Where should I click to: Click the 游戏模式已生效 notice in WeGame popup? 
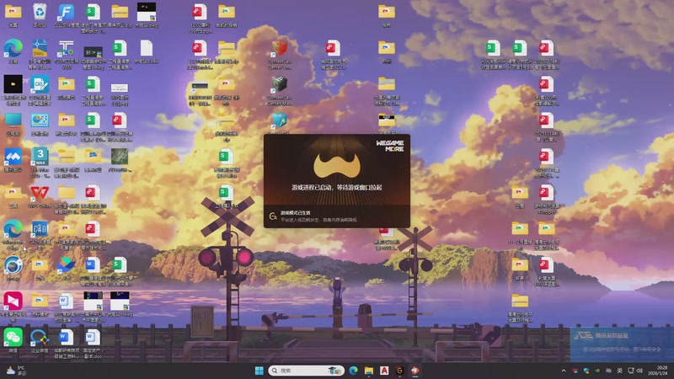[x=296, y=213]
